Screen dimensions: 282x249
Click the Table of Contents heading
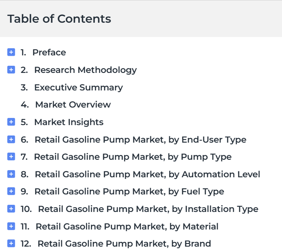pos(59,19)
